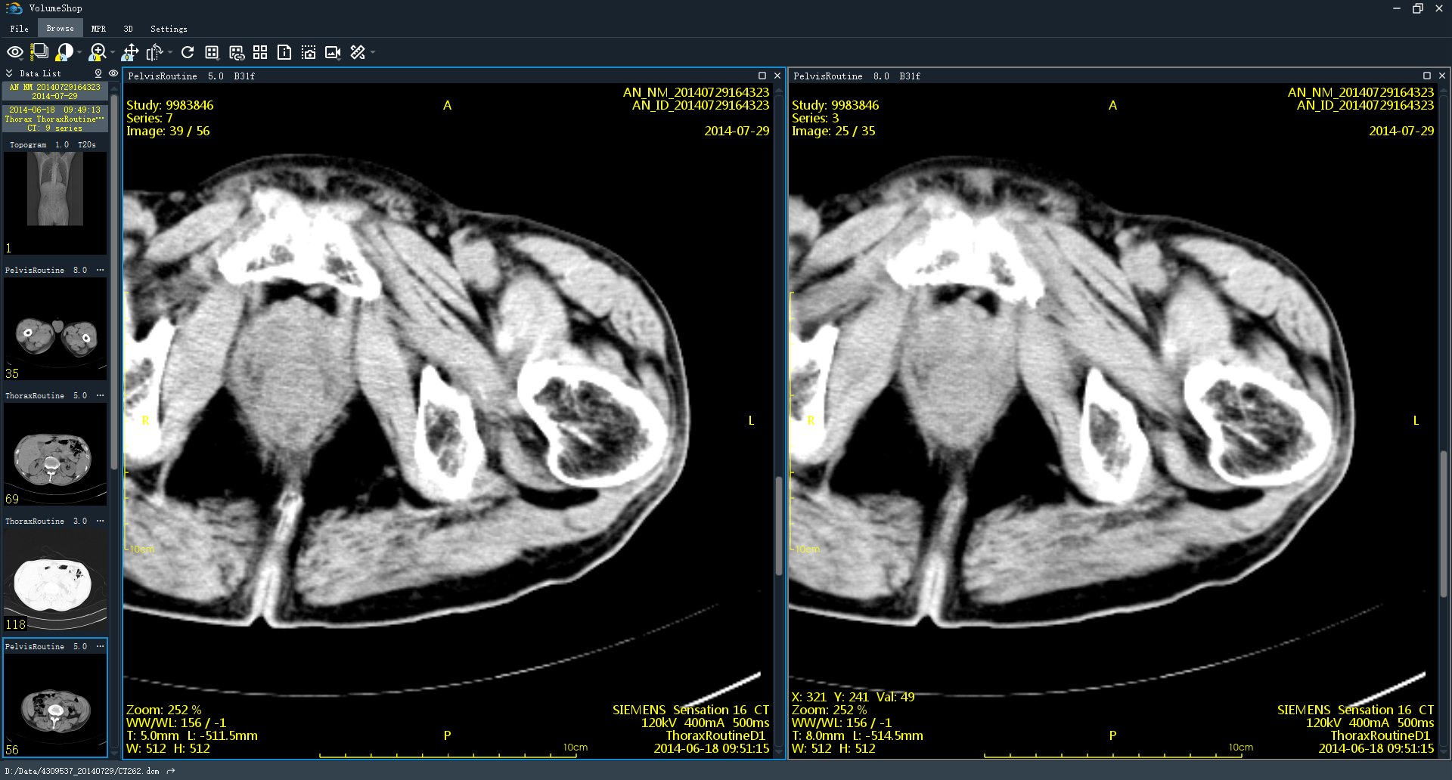Select the 2014-06-18 Thorax study entry
The image size is (1452, 780).
55,119
